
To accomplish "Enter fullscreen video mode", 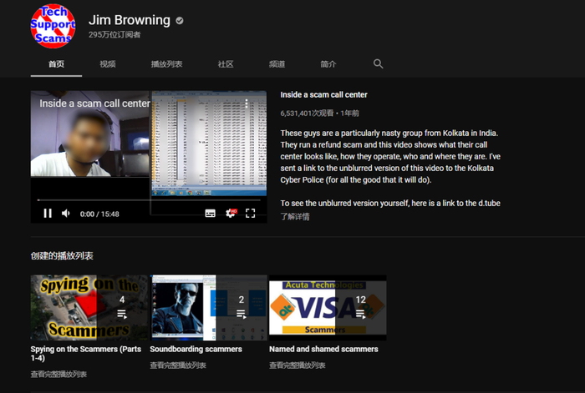I will [x=250, y=214].
